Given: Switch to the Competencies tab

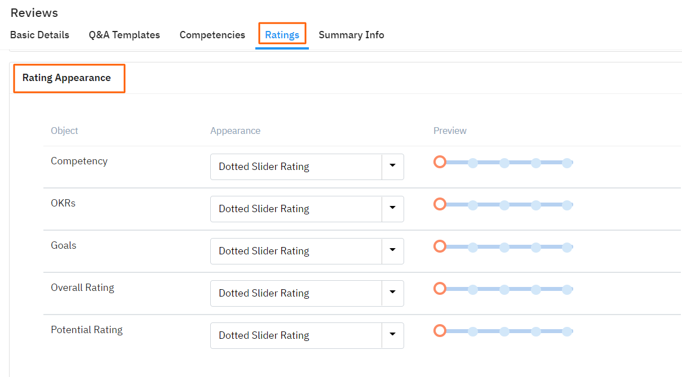Looking at the screenshot, I should pos(212,35).
